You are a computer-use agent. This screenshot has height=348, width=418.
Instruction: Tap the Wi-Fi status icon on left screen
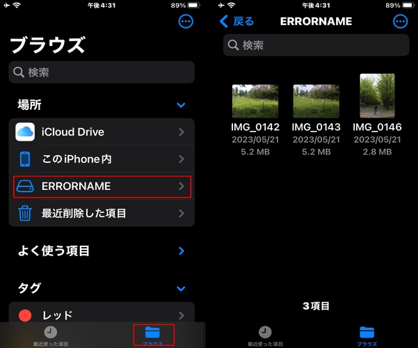pos(17,6)
